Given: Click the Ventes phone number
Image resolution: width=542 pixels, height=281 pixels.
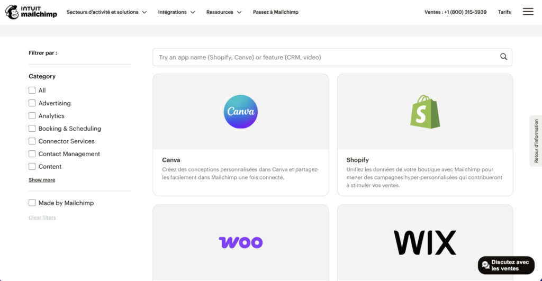Looking at the screenshot, I should pos(455,12).
